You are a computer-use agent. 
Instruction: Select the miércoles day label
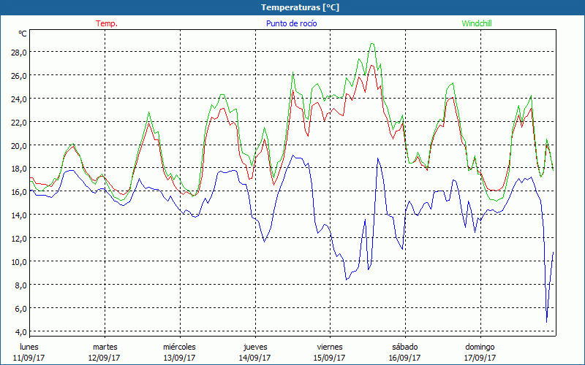coord(179,347)
